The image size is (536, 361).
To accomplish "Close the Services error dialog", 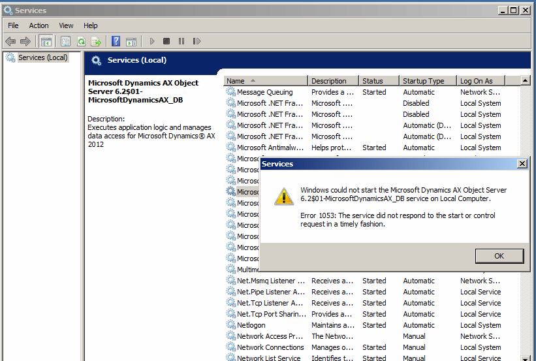I will click(x=522, y=164).
